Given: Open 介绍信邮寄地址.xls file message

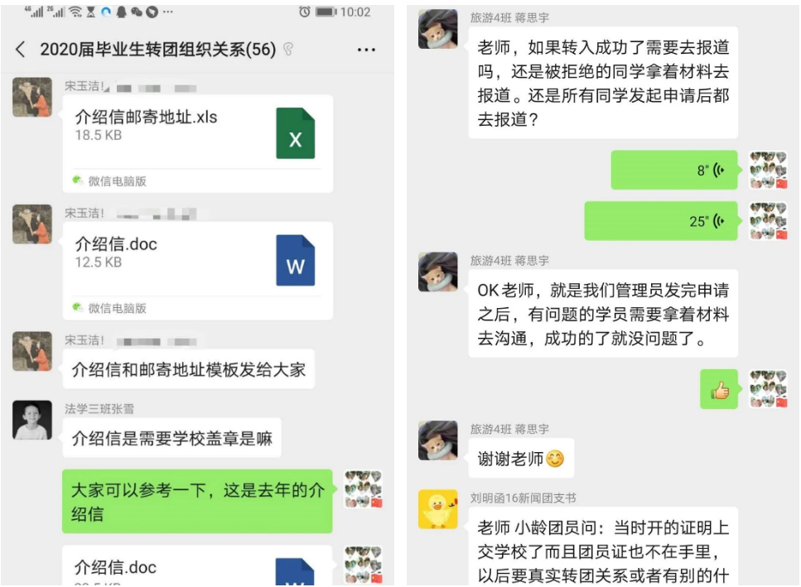Looking at the screenshot, I should (x=198, y=143).
